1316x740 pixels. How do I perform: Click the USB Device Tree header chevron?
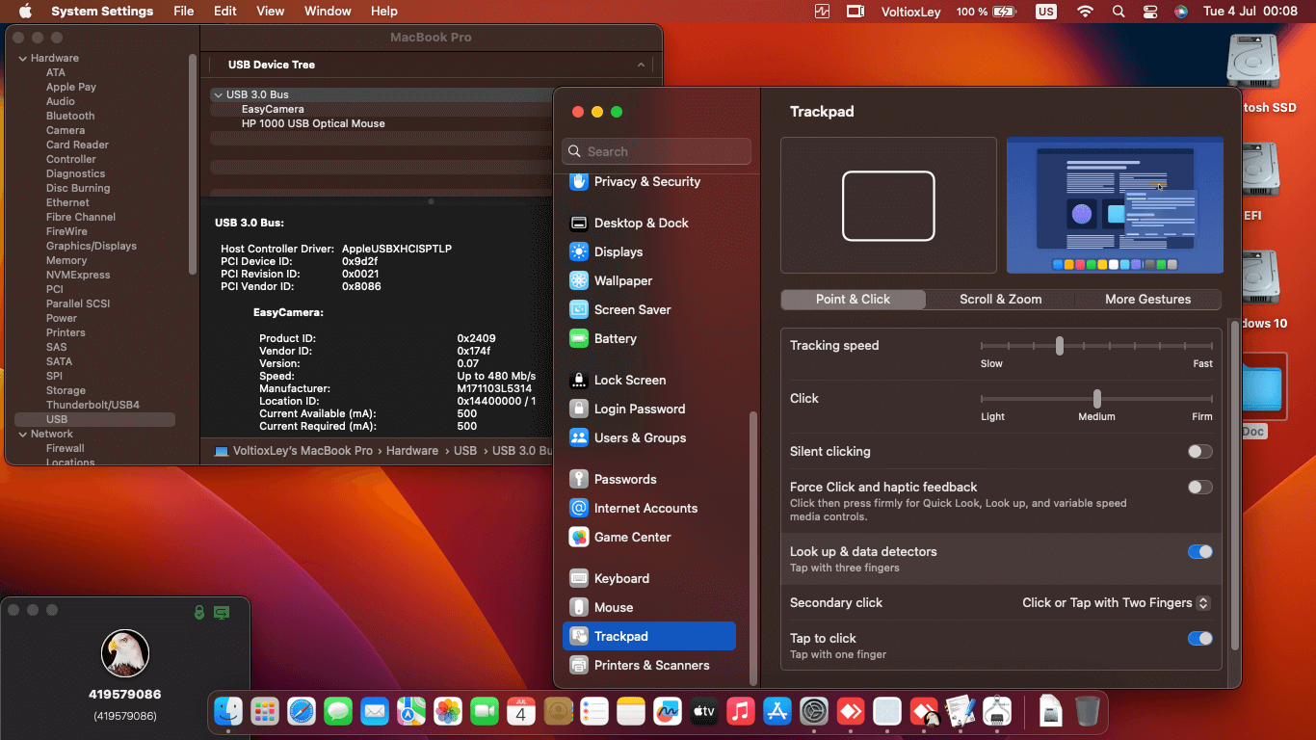click(641, 65)
